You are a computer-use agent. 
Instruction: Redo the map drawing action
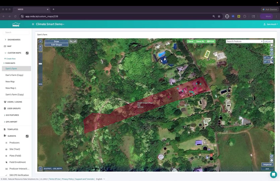coord(75,41)
